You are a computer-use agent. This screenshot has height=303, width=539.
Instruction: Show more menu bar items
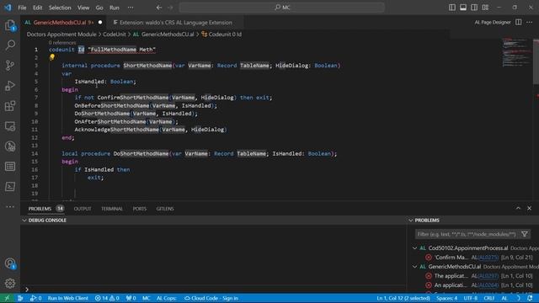(131, 8)
